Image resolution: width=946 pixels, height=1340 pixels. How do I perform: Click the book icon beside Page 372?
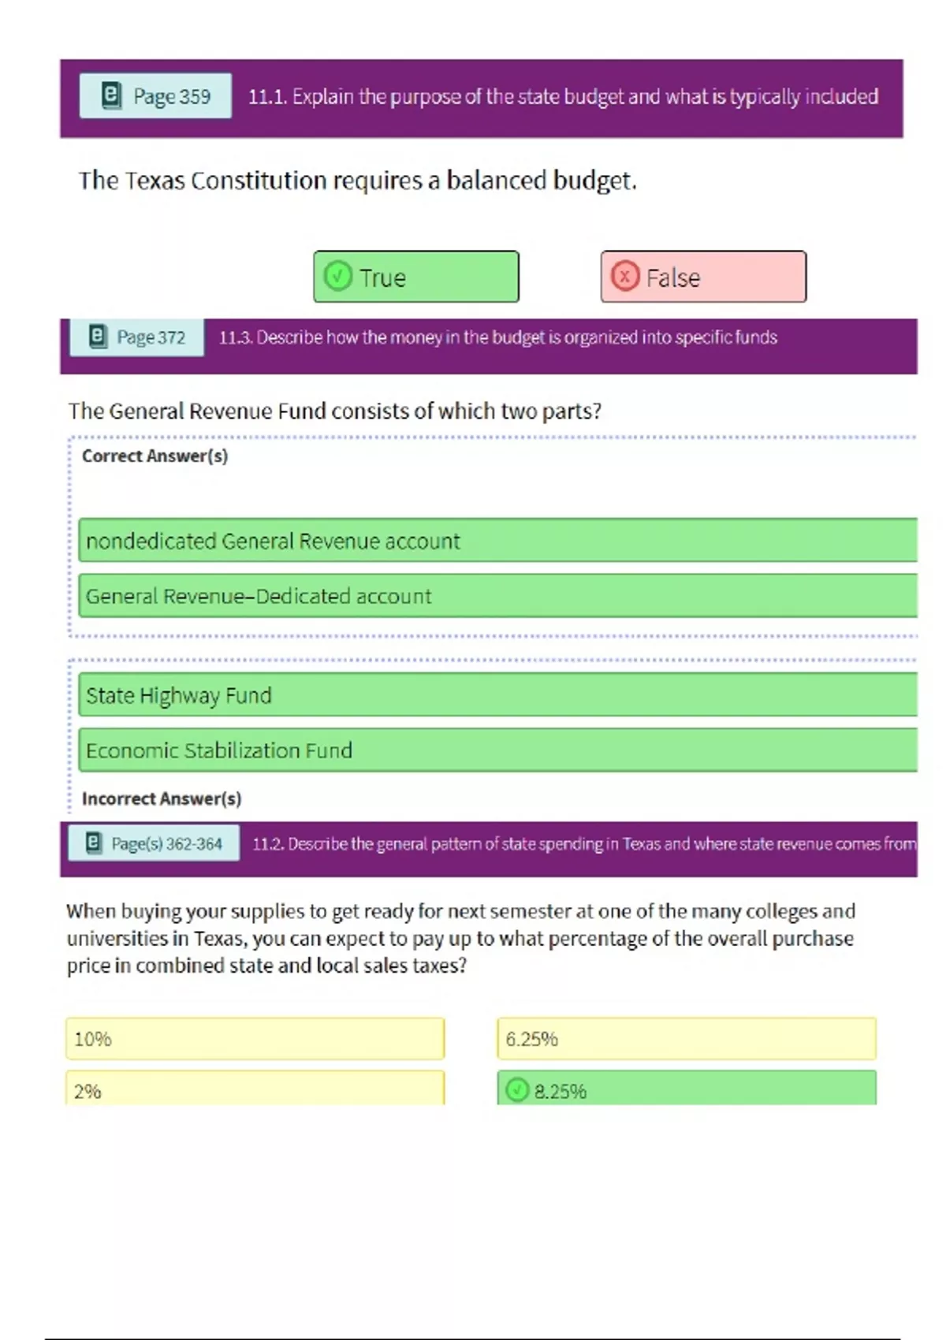[x=97, y=337]
